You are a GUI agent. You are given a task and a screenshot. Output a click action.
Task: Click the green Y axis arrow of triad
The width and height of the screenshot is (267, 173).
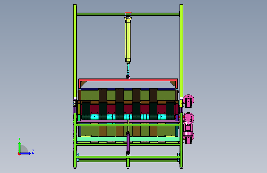pos(19,147)
